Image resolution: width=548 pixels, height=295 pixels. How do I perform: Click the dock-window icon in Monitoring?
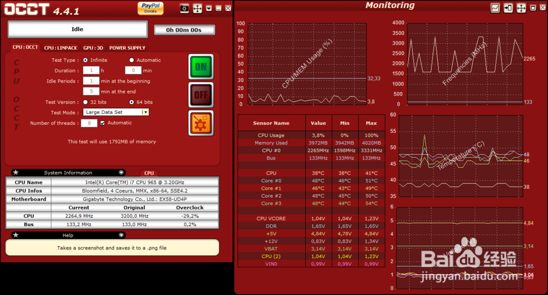(x=508, y=8)
